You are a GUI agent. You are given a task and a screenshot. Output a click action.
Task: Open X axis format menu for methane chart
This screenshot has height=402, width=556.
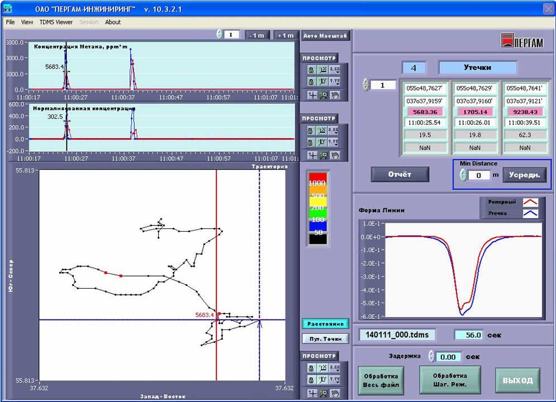[334, 70]
